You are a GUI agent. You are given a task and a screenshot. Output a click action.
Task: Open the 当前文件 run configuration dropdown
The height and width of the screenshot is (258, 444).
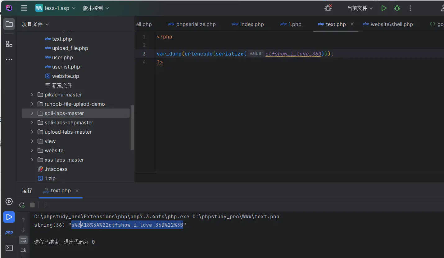coord(360,8)
